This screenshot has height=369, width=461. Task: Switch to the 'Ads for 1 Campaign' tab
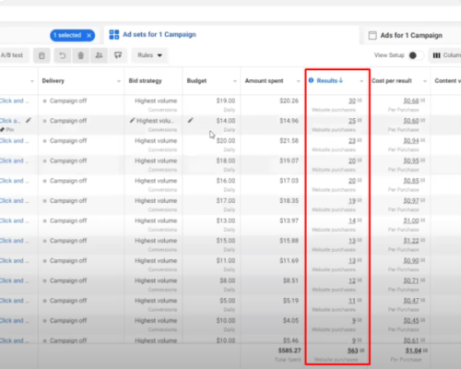406,35
